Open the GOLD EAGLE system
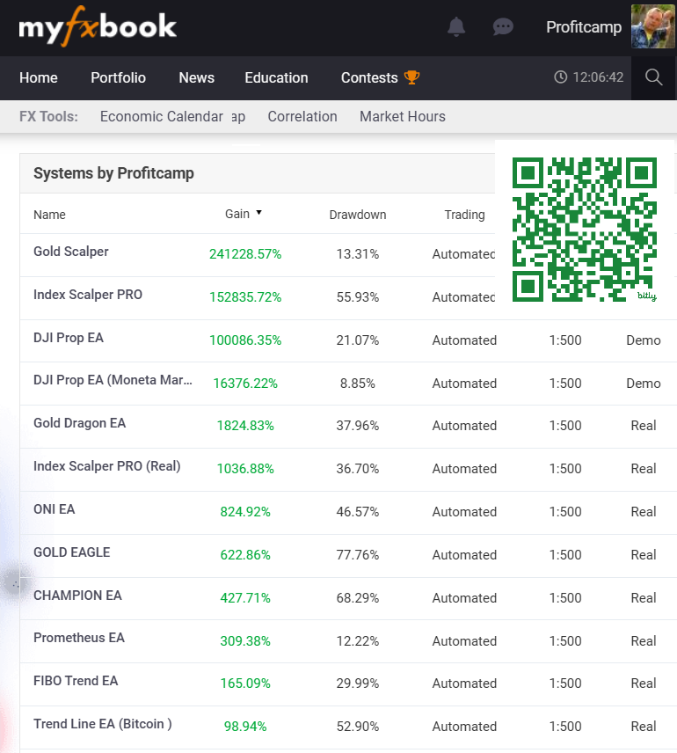 pos(71,552)
